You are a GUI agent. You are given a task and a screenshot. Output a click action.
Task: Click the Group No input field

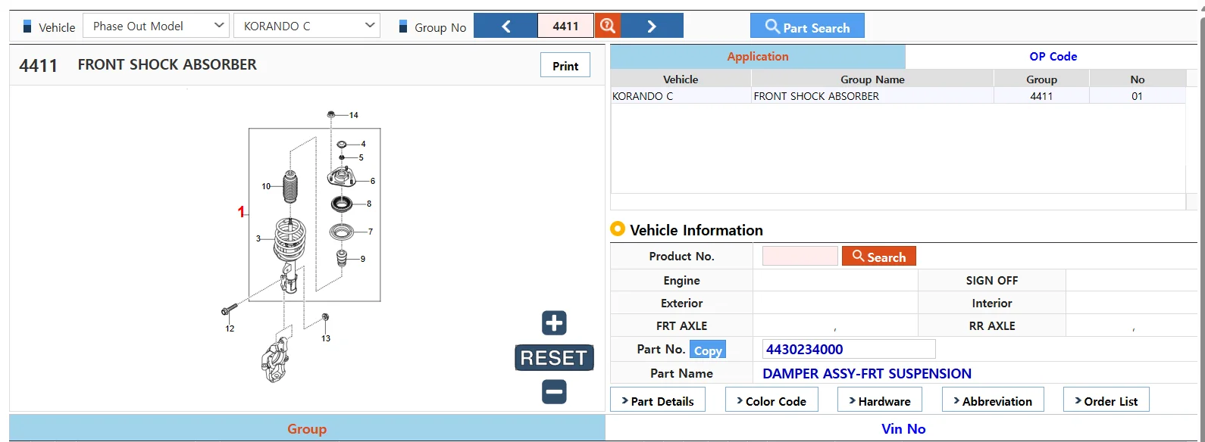click(x=566, y=26)
